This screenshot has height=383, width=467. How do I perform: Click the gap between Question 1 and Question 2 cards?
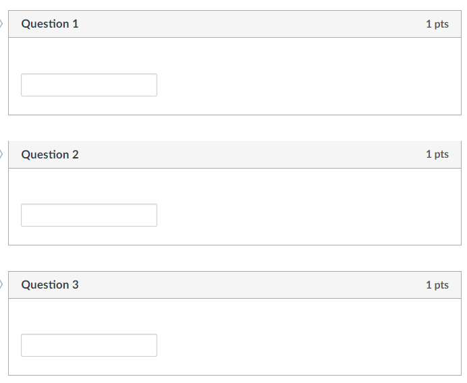point(235,128)
